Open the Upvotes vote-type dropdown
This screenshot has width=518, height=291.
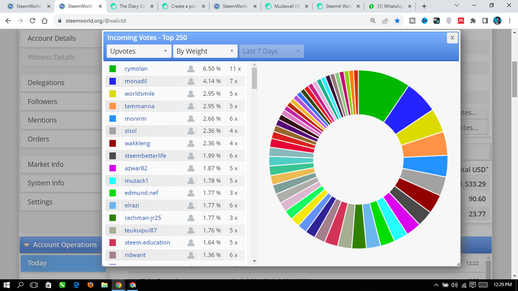pos(139,51)
